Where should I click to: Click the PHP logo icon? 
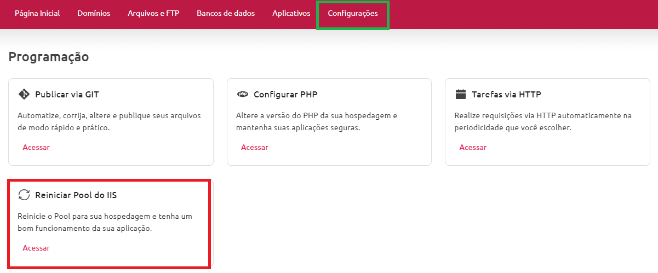[x=242, y=94]
